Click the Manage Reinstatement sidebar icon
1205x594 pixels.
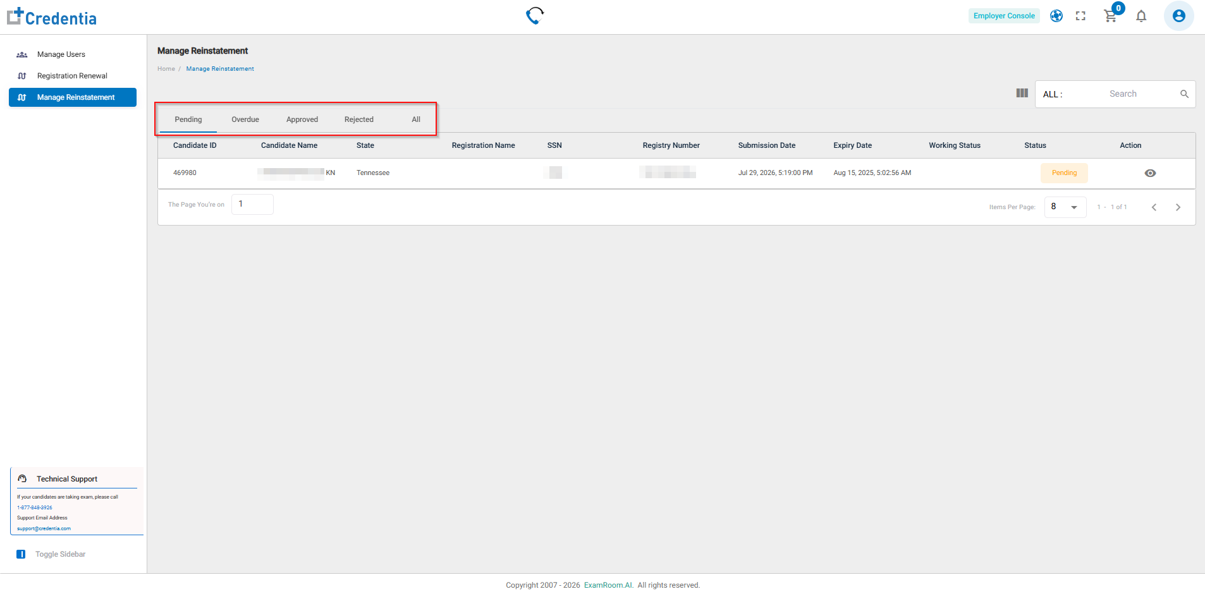22,97
